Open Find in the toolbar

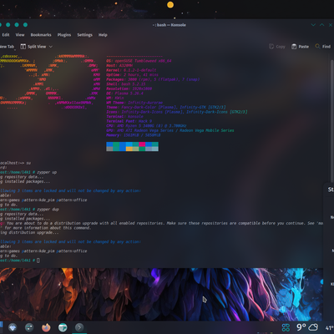click(323, 47)
